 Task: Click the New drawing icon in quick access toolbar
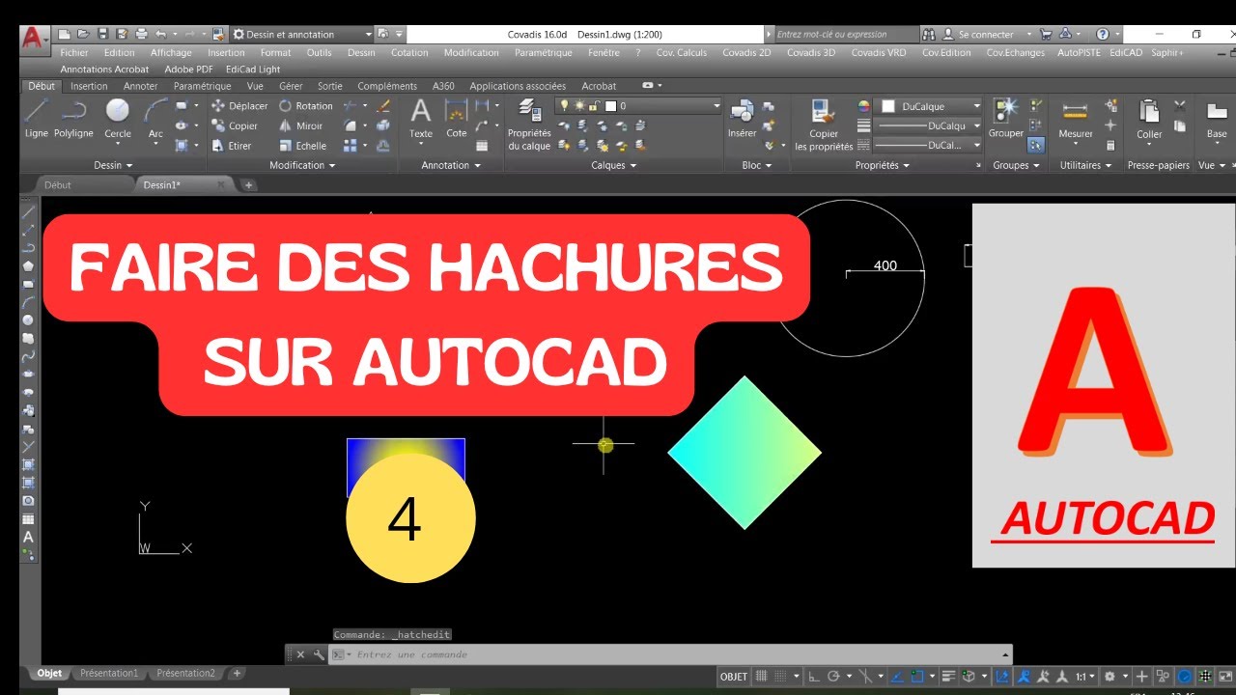coord(64,34)
